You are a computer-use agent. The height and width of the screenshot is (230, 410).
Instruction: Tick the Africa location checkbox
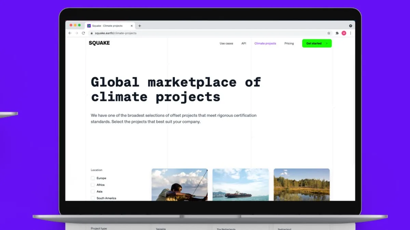[93, 185]
